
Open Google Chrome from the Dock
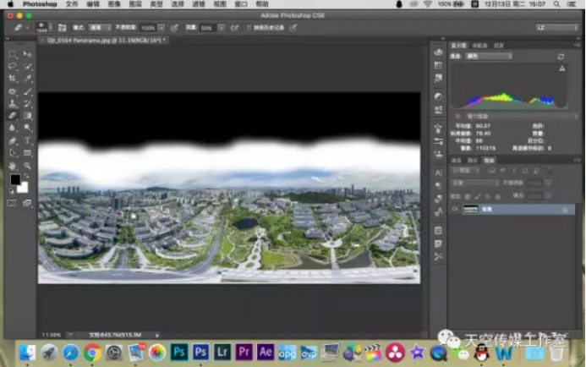[92, 352]
